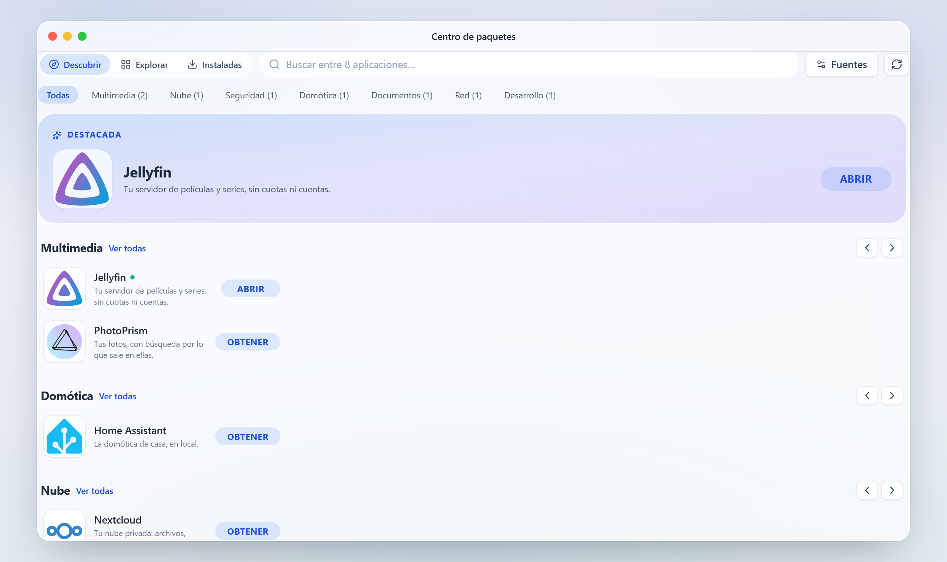Open the Fuentes sources button
947x562 pixels.
[x=842, y=64]
